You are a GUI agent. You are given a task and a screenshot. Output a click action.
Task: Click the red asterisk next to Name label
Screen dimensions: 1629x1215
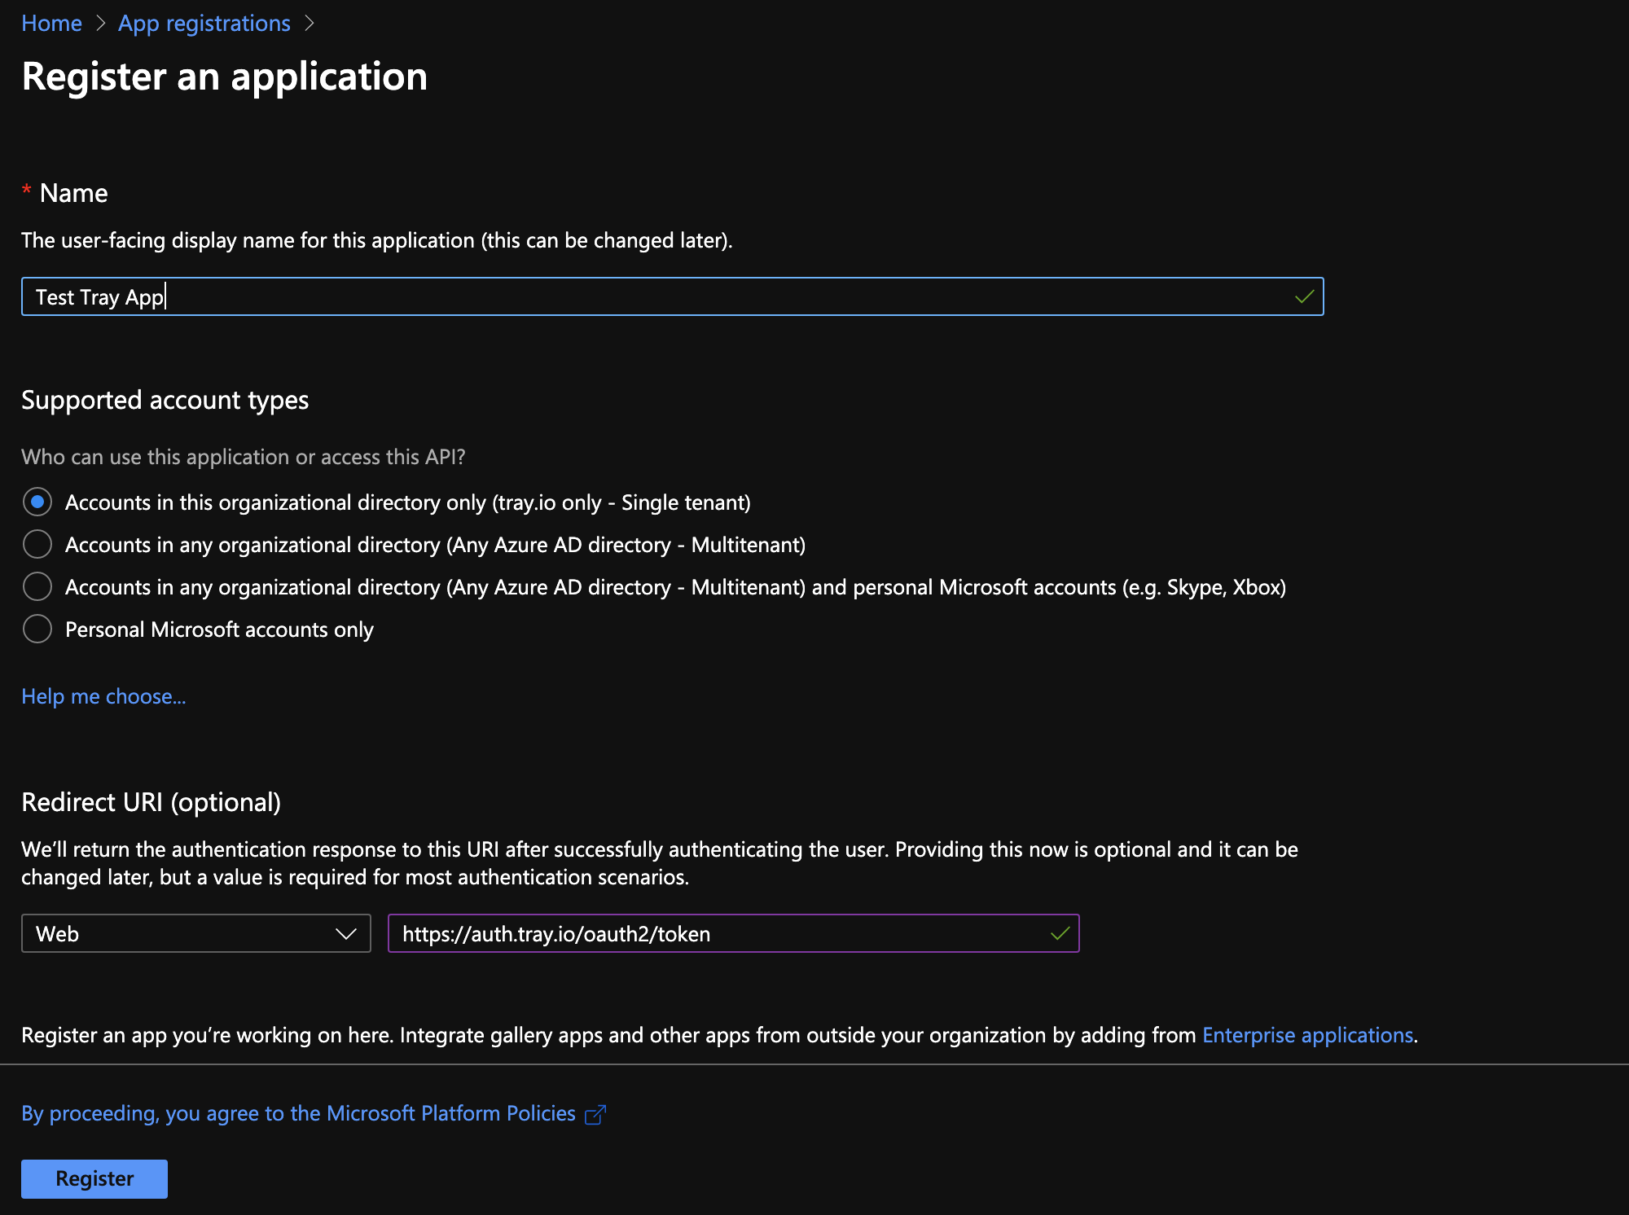(x=26, y=192)
